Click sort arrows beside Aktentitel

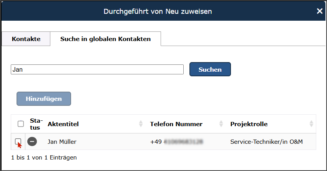[140, 124]
